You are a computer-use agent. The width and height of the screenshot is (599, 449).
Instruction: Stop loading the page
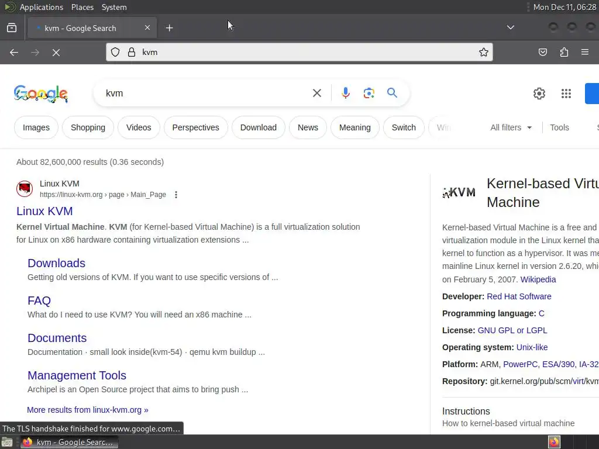(56, 52)
